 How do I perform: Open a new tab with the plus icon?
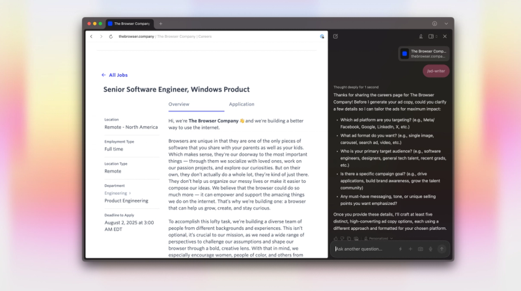tap(160, 23)
